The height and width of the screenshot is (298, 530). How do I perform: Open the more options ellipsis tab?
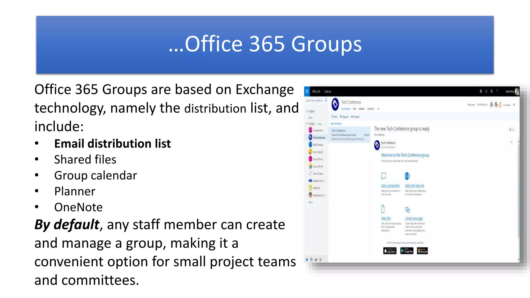coord(378,109)
